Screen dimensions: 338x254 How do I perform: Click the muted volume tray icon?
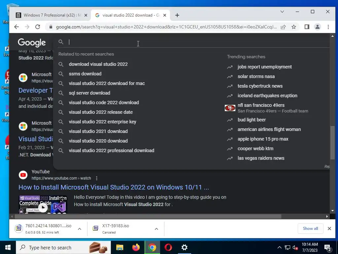coord(295,247)
